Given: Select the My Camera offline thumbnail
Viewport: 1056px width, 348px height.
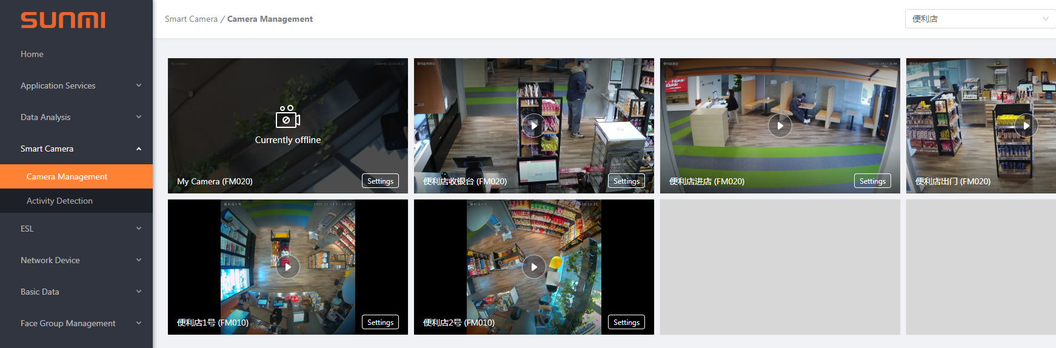Looking at the screenshot, I should [288, 125].
